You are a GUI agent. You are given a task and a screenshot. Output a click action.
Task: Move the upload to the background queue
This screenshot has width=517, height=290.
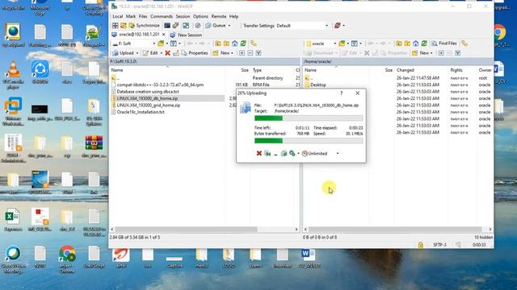pos(284,153)
